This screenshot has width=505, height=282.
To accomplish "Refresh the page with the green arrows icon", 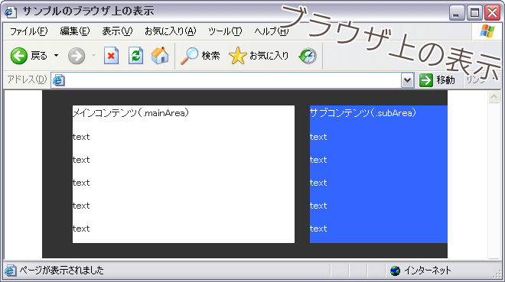I will [x=135, y=56].
